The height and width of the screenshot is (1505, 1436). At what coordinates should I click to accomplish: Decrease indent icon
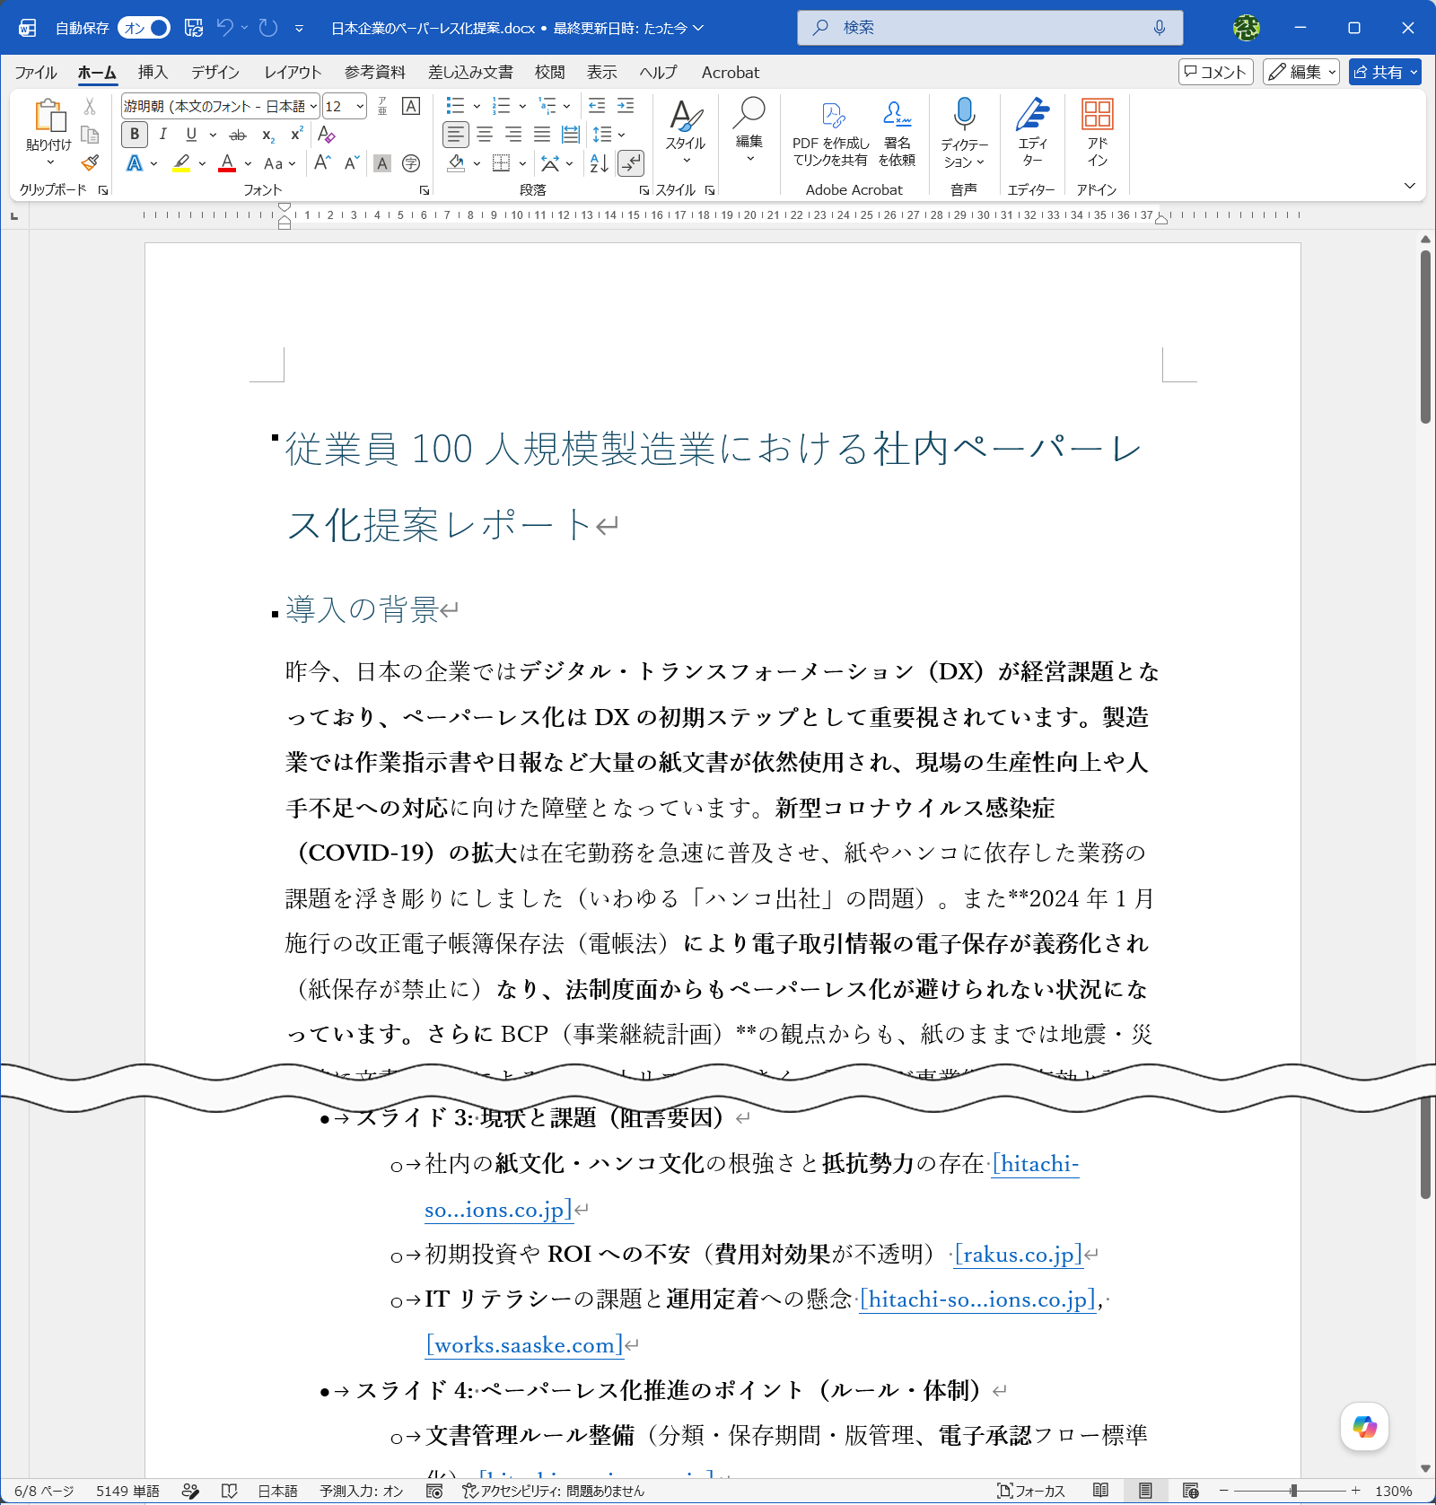[597, 106]
